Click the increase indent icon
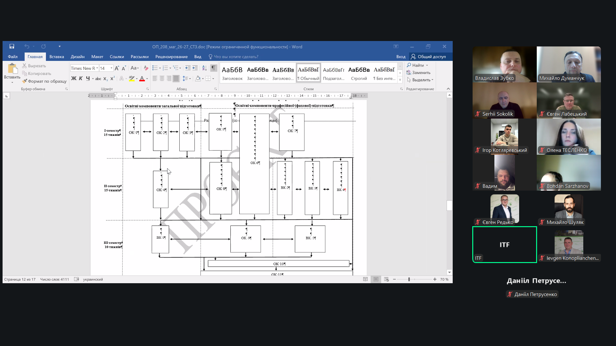This screenshot has width=616, height=346. tap(195, 68)
